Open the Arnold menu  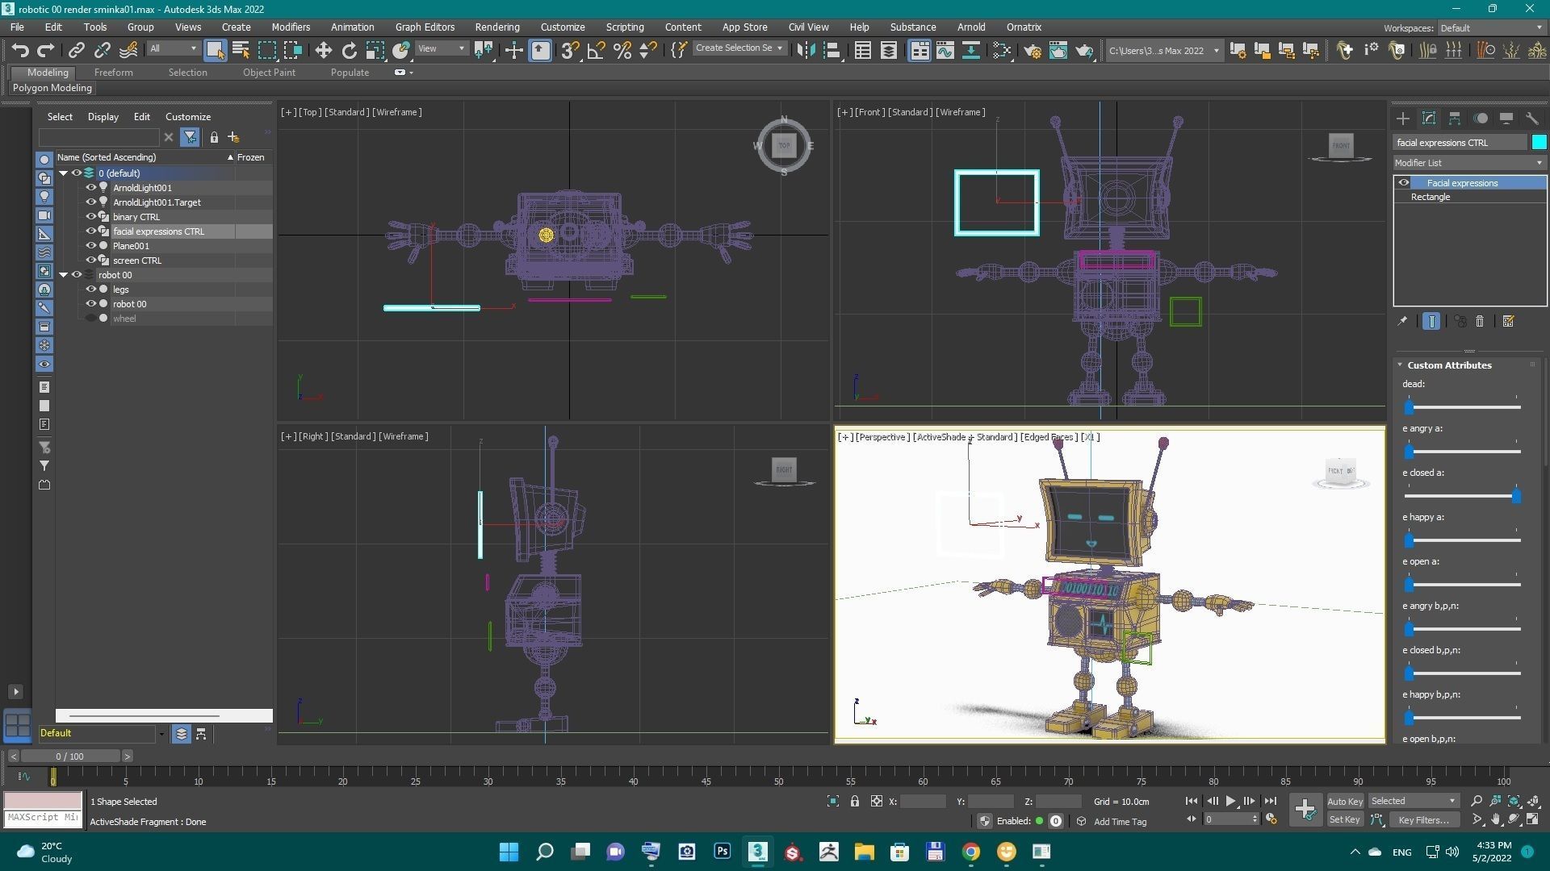[971, 27]
